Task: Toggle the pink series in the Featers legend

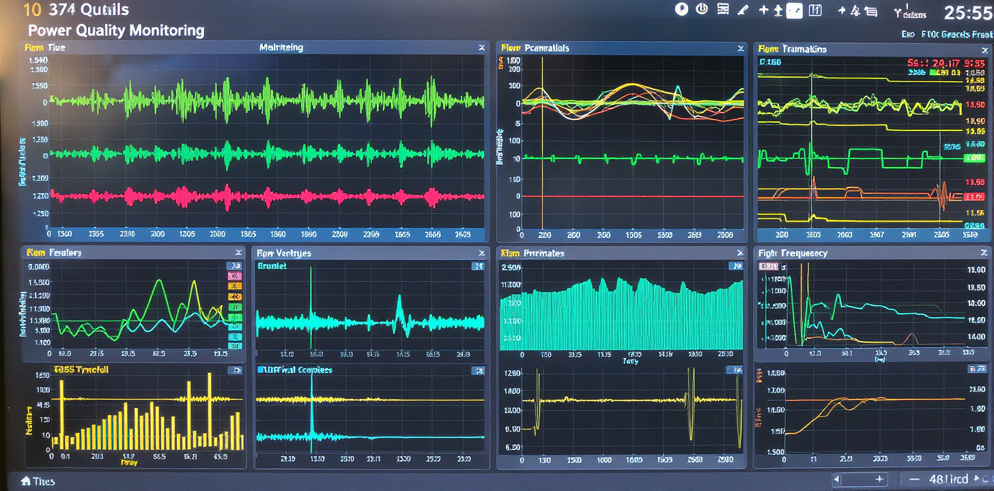Action: pyautogui.click(x=235, y=276)
